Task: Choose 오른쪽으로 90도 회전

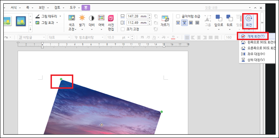Action: 257,48
